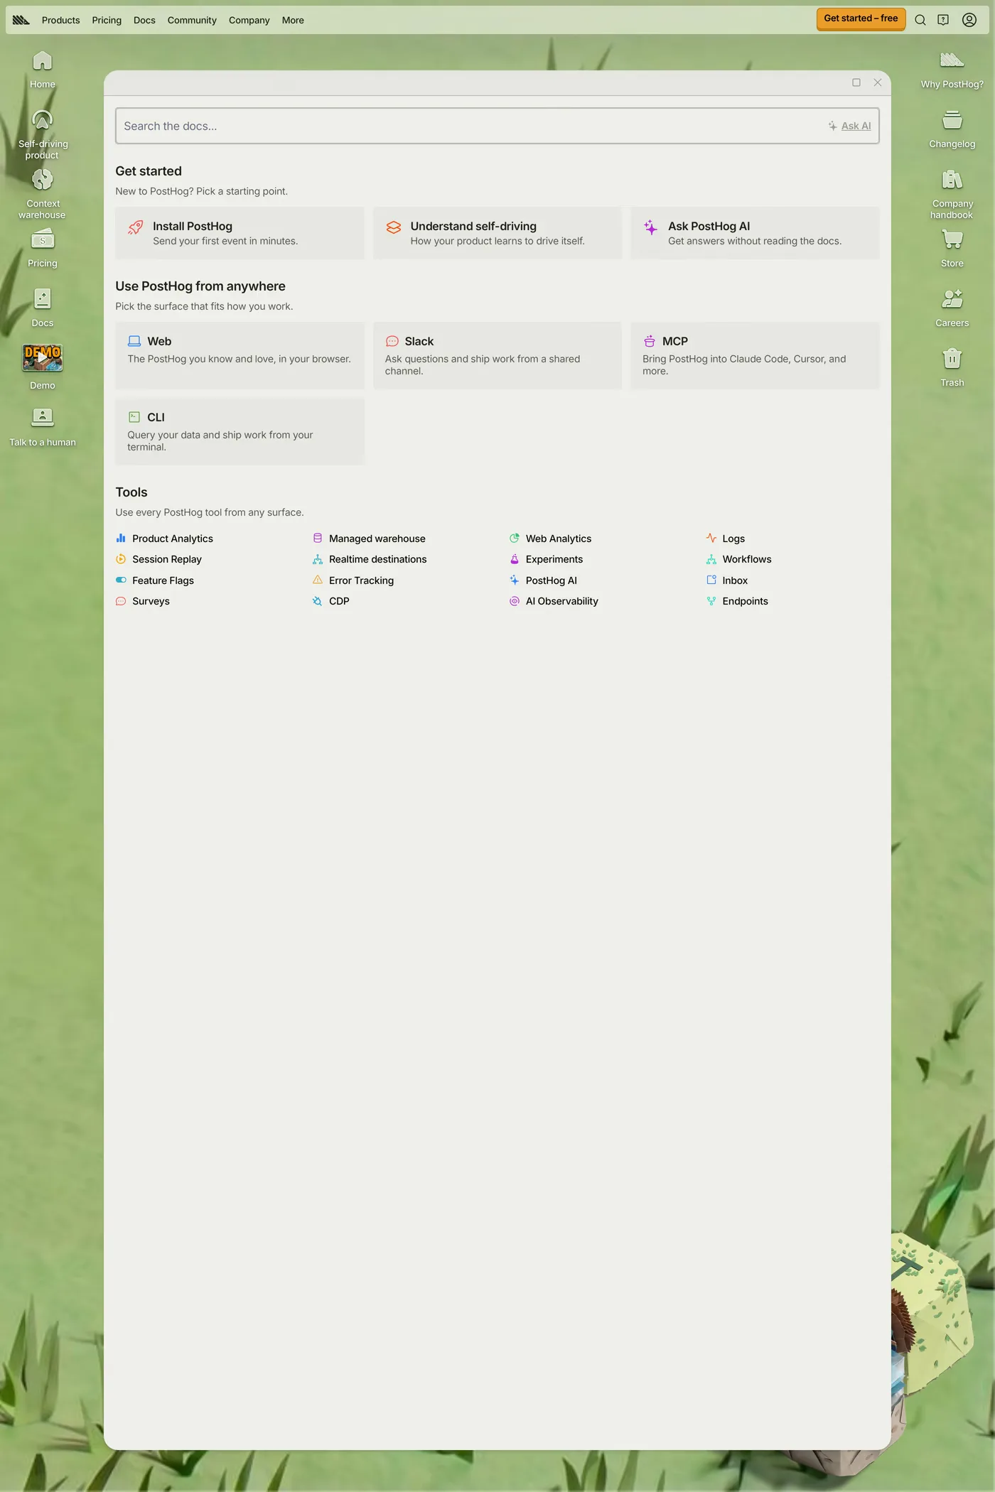995x1492 pixels.
Task: Open the Workflows tool link
Action: click(x=739, y=559)
